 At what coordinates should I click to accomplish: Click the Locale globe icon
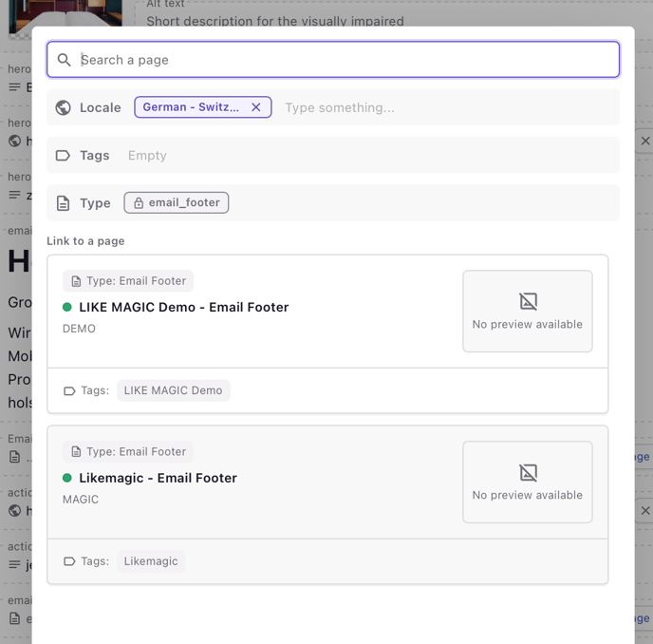(x=64, y=107)
